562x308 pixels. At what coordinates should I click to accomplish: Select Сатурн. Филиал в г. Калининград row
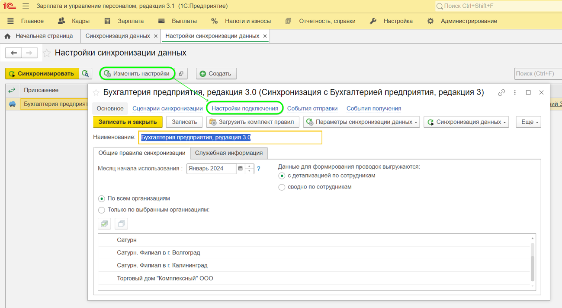tap(314, 266)
